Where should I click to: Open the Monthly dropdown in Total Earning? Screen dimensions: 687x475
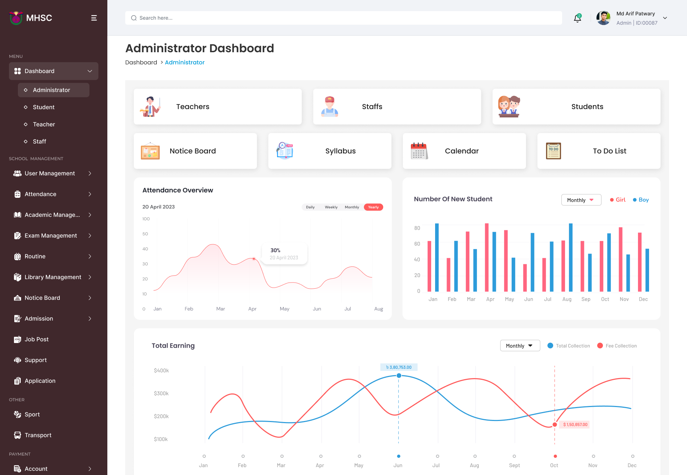[520, 346]
